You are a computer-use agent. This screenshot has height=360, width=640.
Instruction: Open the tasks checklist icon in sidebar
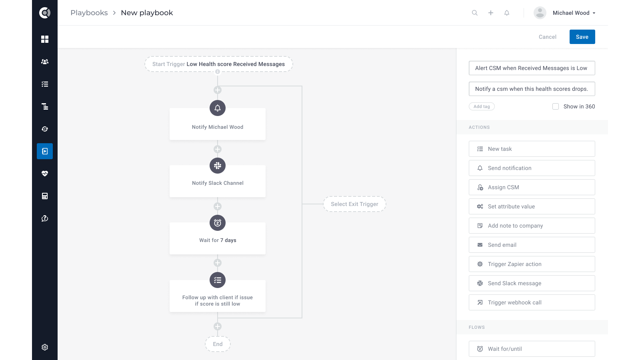pos(45,84)
